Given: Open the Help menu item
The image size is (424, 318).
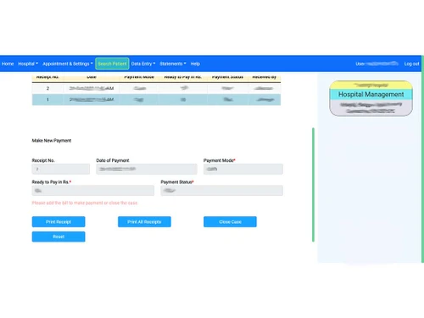Looking at the screenshot, I should [x=195, y=64].
